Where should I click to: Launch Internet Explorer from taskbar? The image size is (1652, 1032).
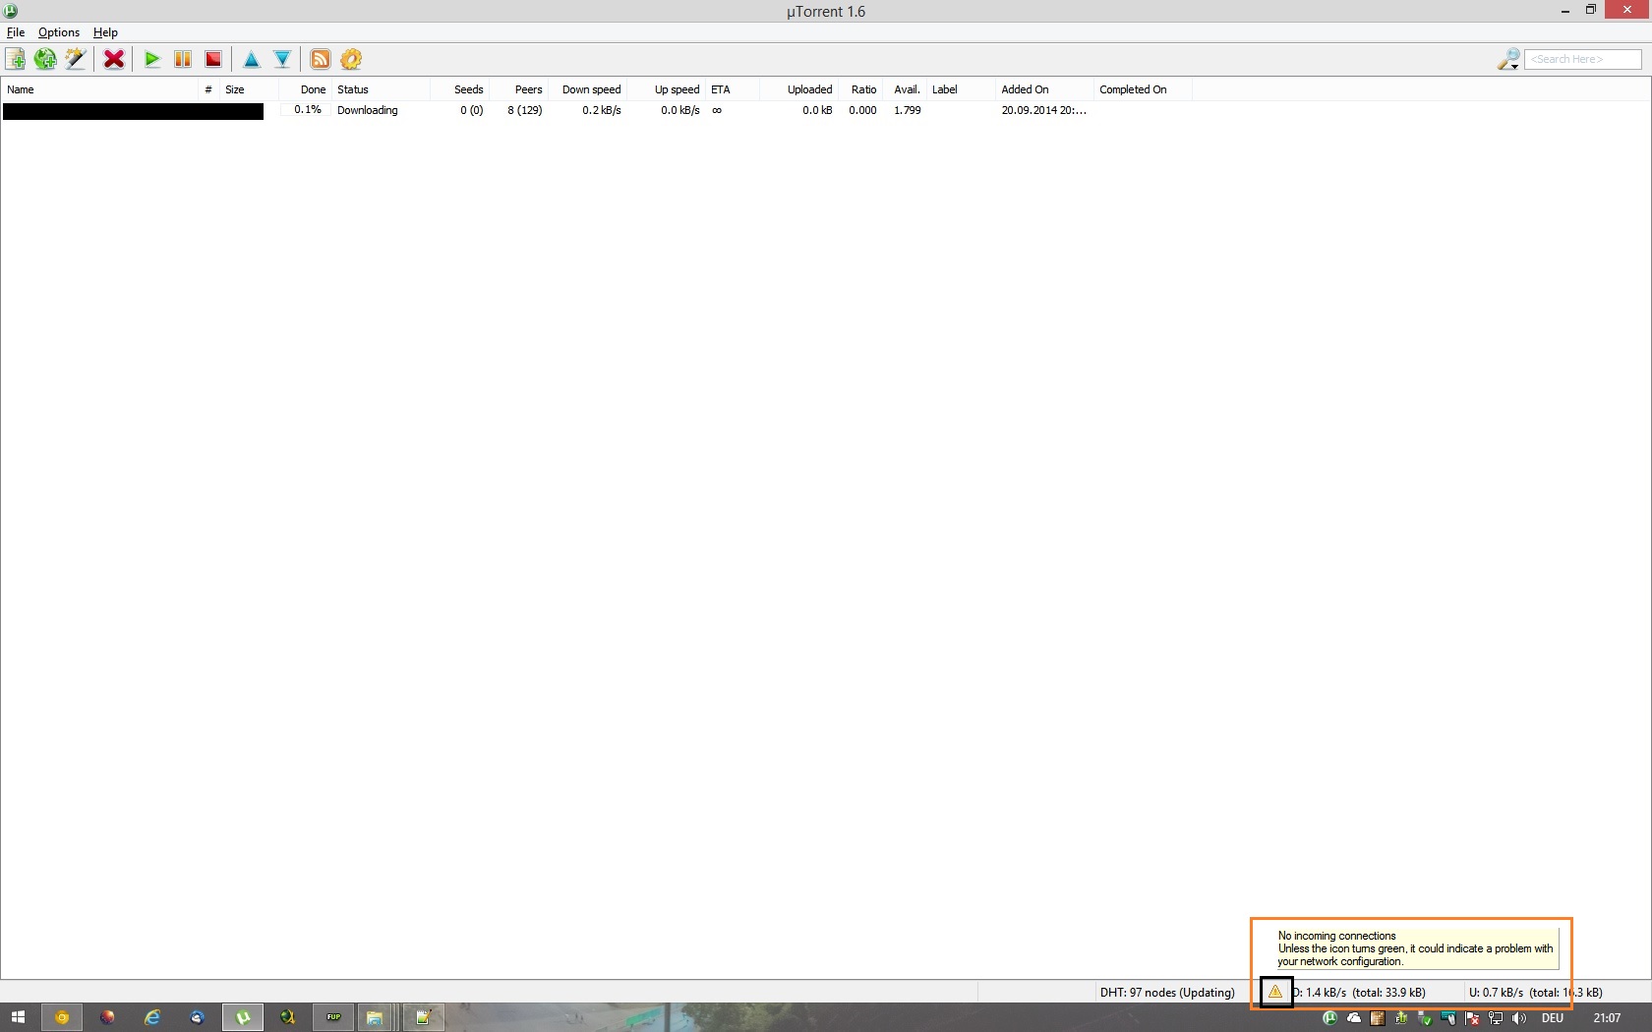(x=152, y=1017)
